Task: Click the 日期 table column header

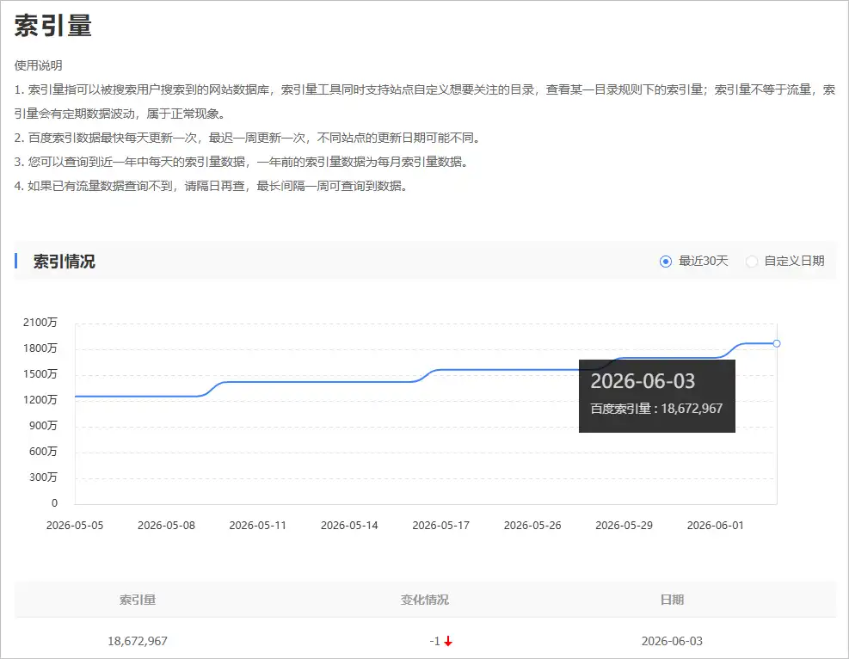Action: click(672, 600)
